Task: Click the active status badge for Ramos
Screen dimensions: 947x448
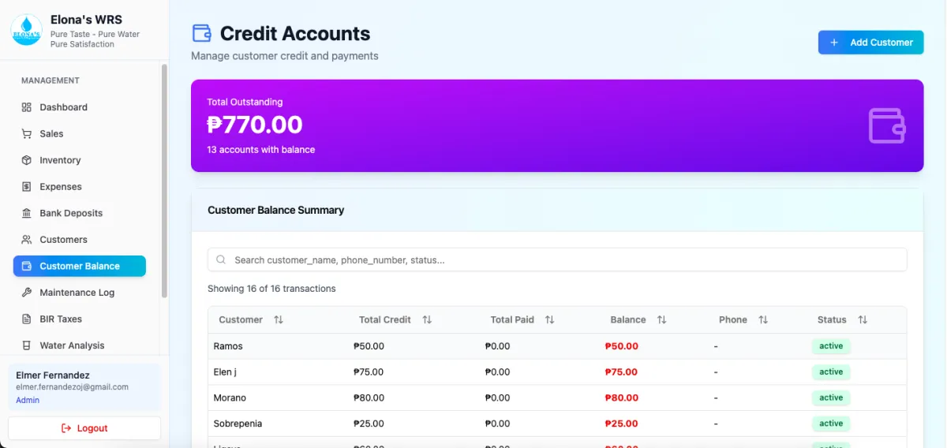Action: [831, 346]
